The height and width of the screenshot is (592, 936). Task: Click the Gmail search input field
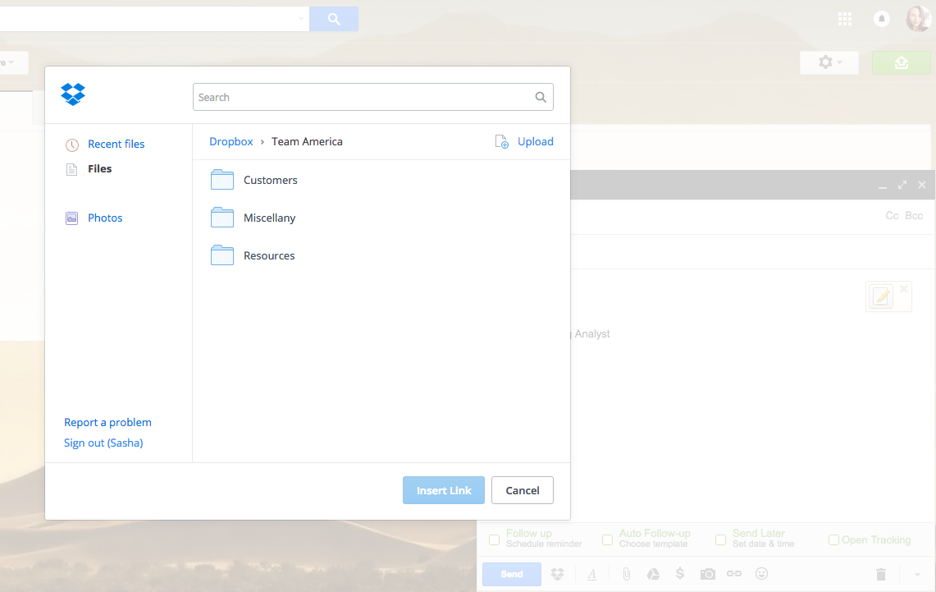click(x=153, y=19)
